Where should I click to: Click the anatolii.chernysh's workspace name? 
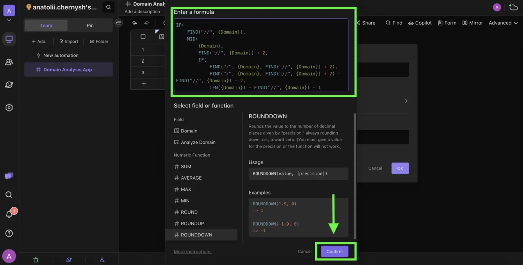click(65, 7)
